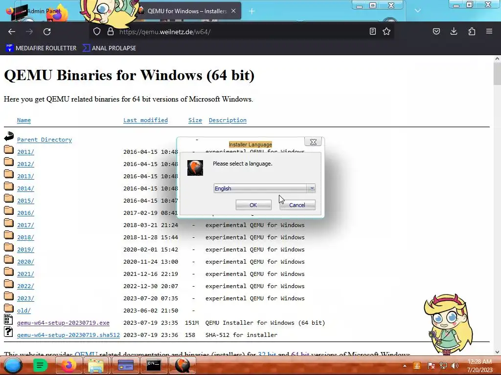
Task: Open the 2012/ folder link
Action: (x=25, y=164)
